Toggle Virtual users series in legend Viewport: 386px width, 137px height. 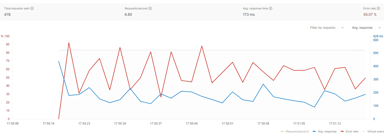tap(373, 131)
